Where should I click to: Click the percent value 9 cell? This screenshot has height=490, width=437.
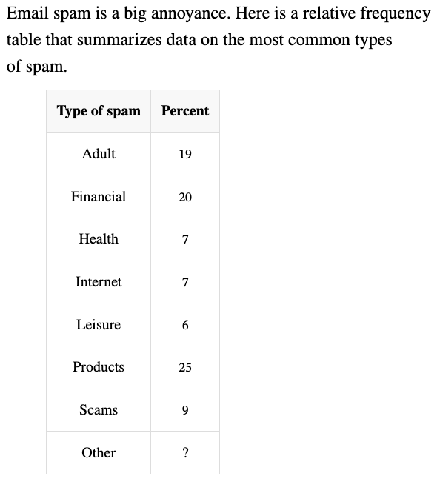click(185, 410)
